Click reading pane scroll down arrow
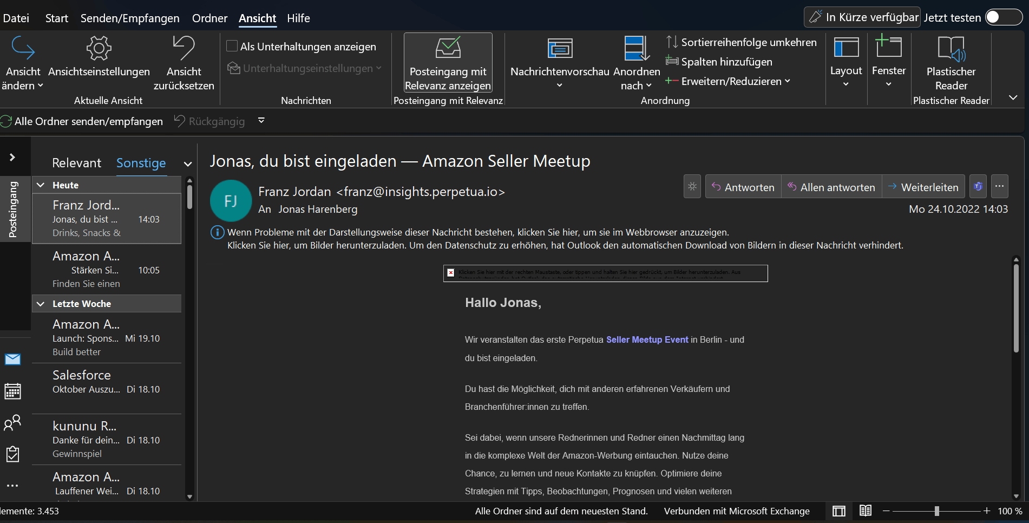 coord(1016,496)
